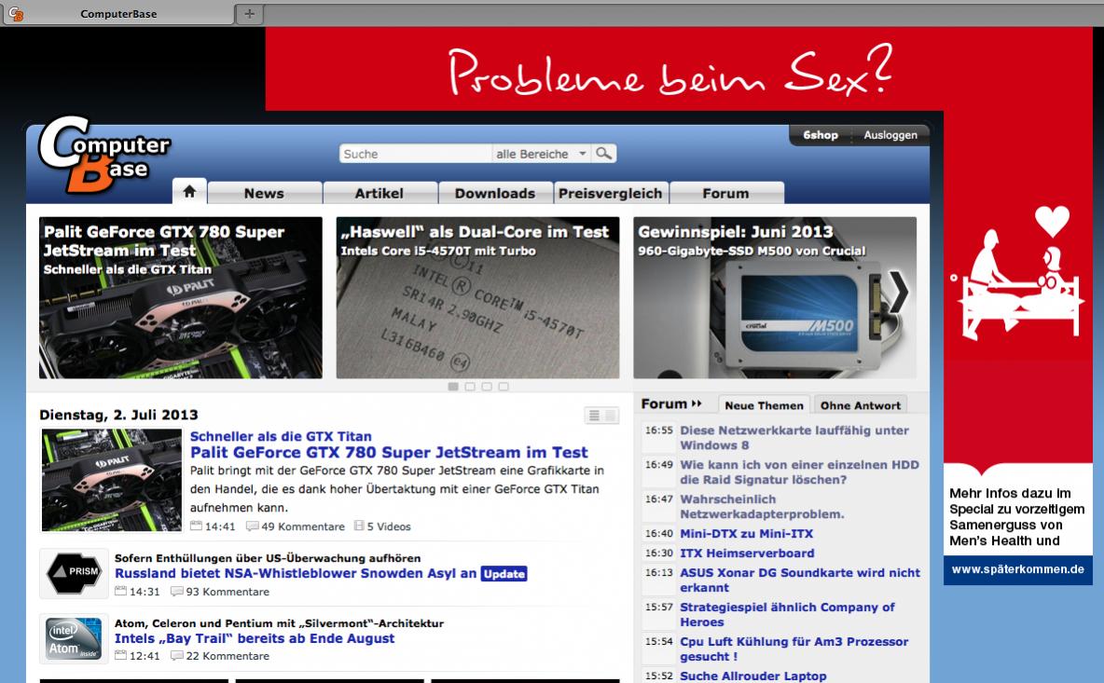Click the 'Dienstag, 2. Juli 2013' date heading

[x=119, y=415]
